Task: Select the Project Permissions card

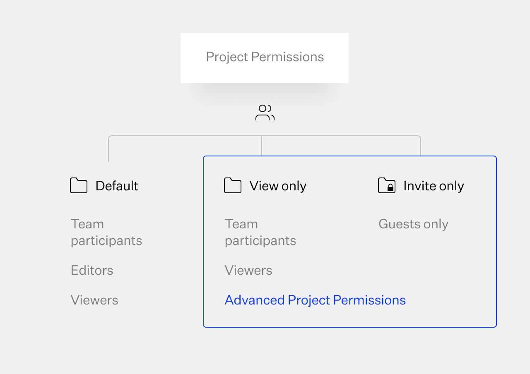Action: [x=265, y=58]
